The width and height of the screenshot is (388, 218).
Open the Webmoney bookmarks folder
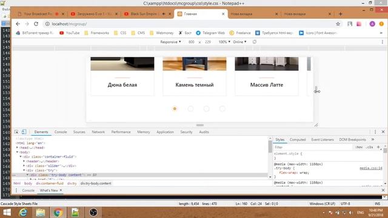click(162, 33)
